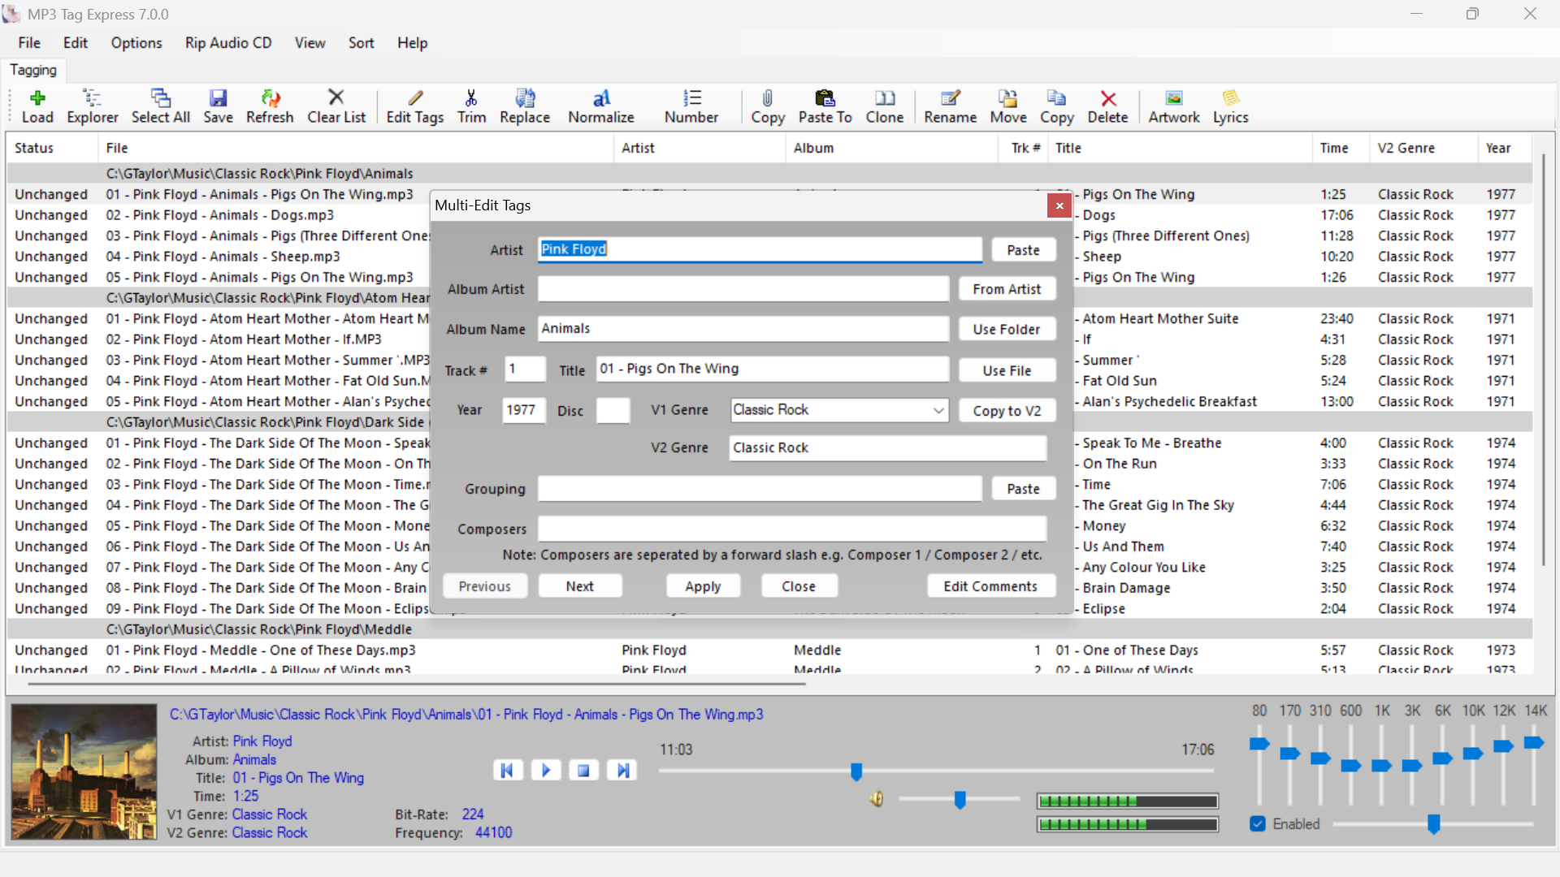This screenshot has height=877, width=1560.
Task: Open the Artwork tool
Action: point(1174,106)
